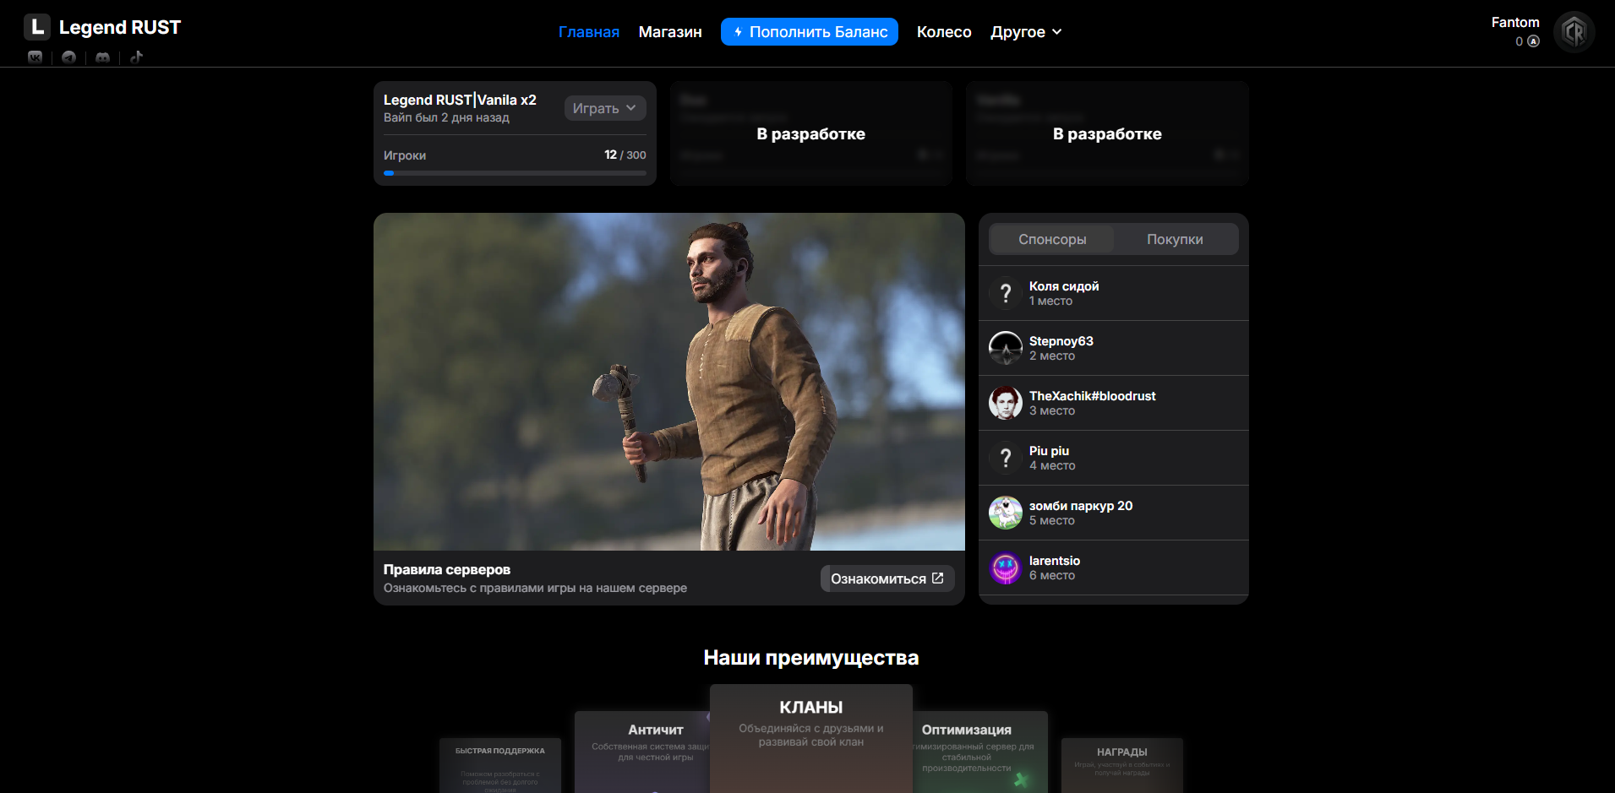Click the Stepnoy63 sponsor avatar

(x=1006, y=348)
